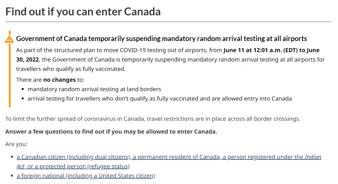Click the 'Find out if you can enter Canada' heading
Image resolution: width=338 pixels, height=184 pixels.
pyautogui.click(x=83, y=12)
